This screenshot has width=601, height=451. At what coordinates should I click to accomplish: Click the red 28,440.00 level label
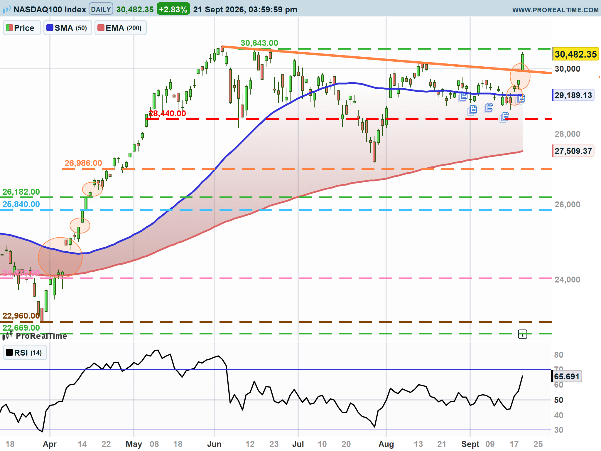[167, 113]
